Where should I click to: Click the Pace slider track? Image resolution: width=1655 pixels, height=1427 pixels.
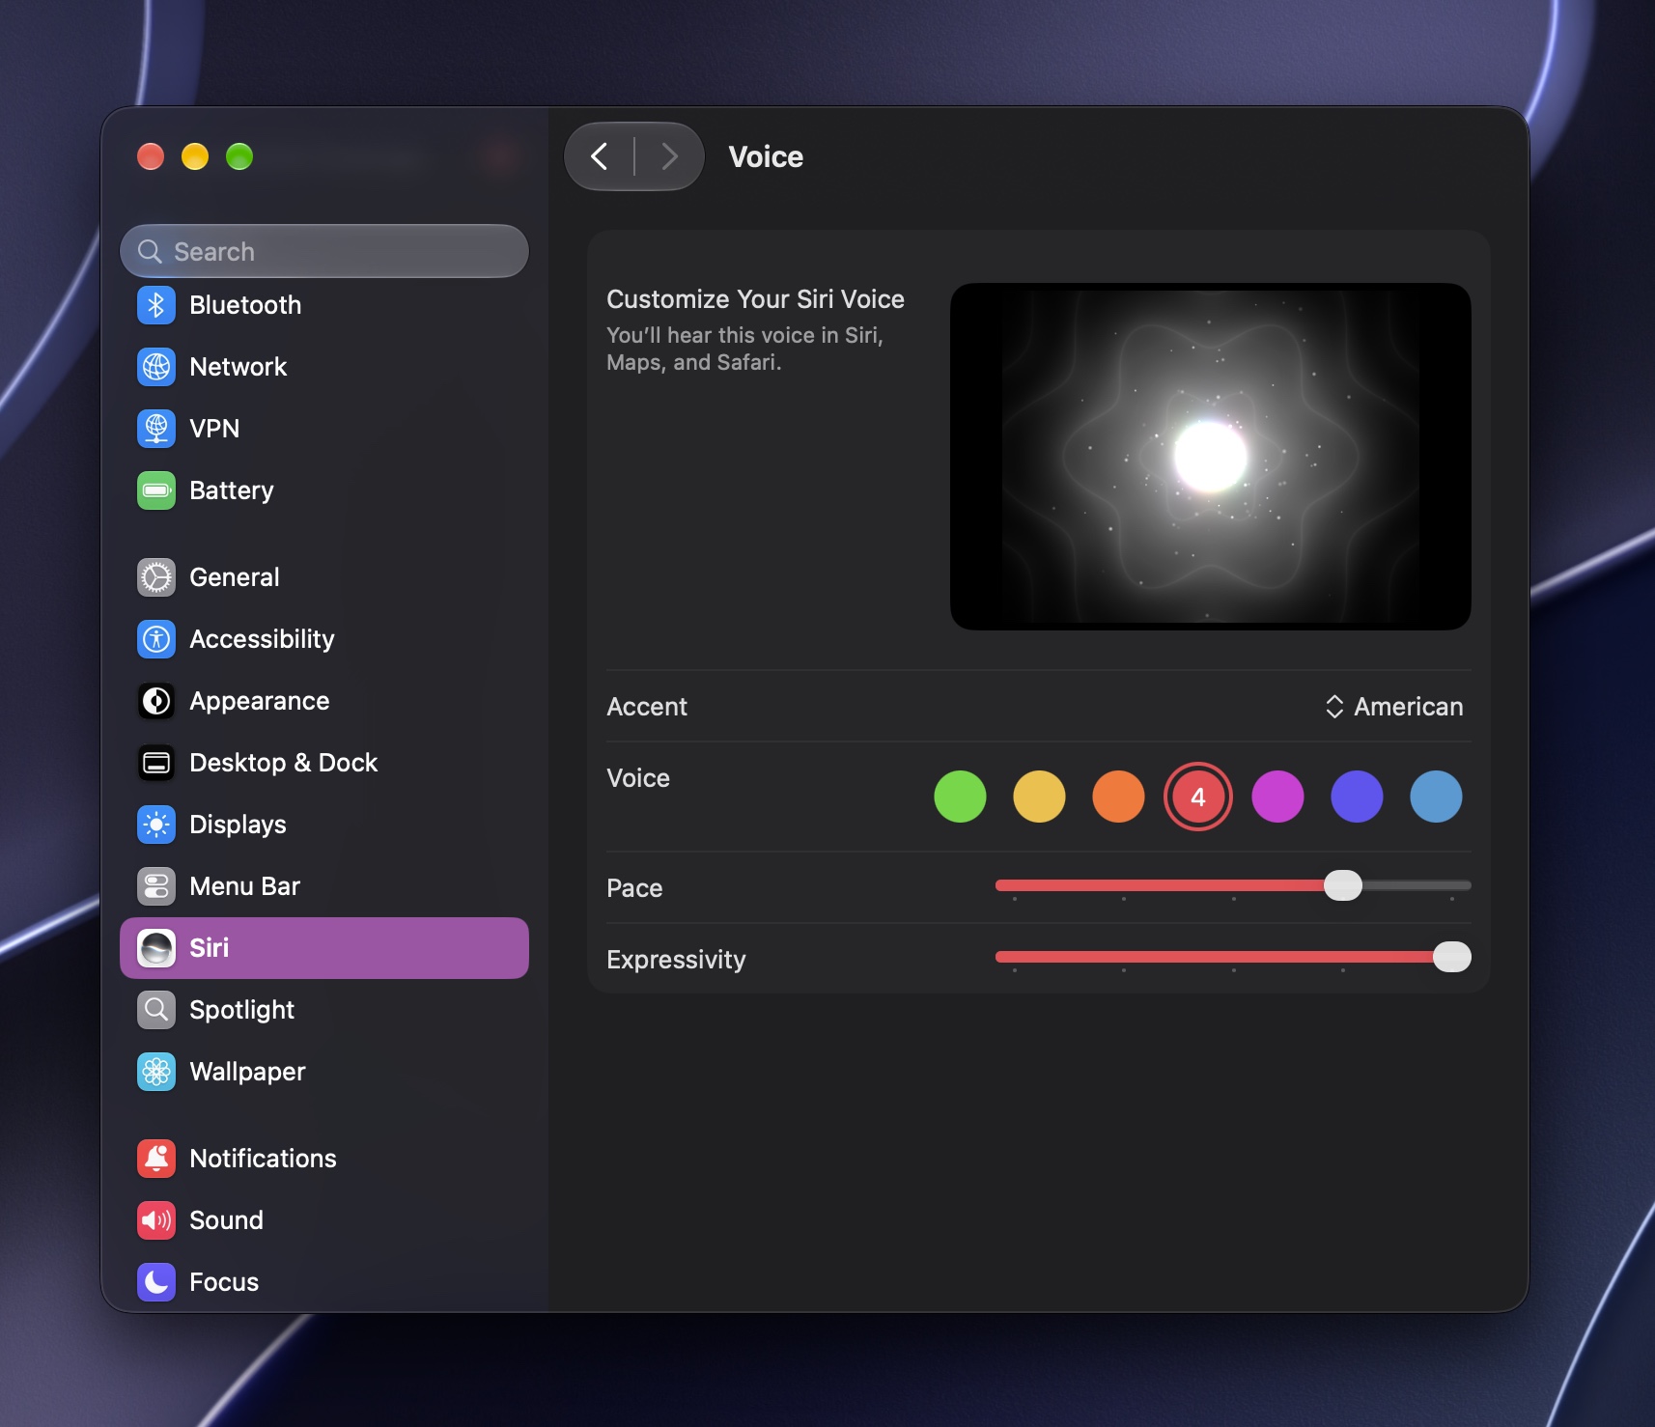tap(1233, 885)
